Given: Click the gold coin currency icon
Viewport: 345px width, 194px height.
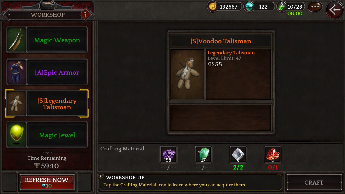Looking at the screenshot, I should pos(213,7).
